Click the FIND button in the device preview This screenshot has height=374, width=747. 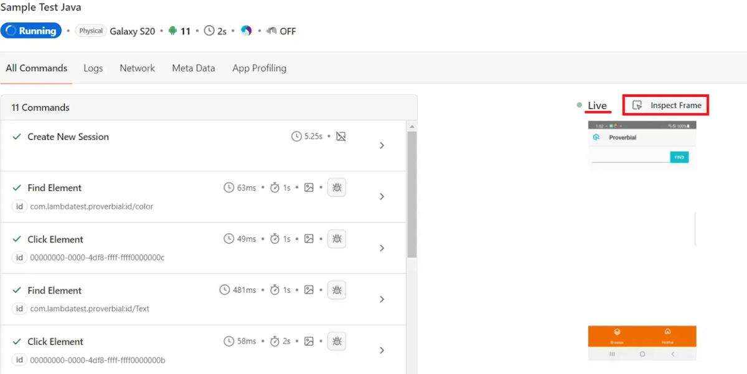(x=679, y=157)
